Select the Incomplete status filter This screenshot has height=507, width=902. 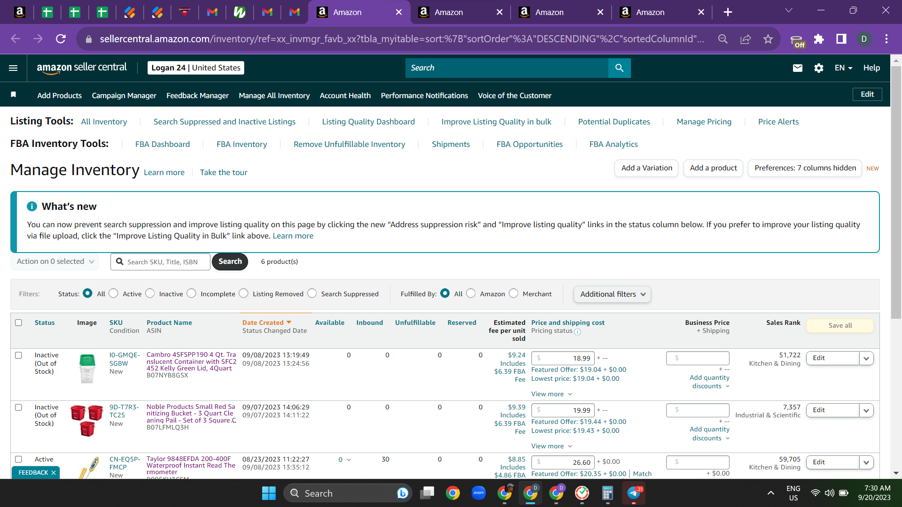[x=191, y=293]
